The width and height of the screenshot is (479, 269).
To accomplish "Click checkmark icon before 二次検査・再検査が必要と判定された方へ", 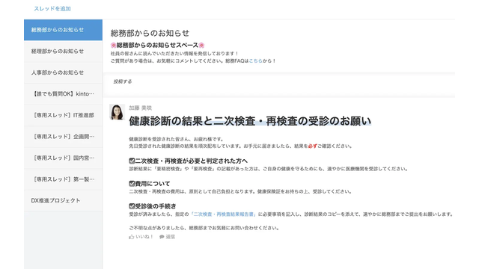I will click(132, 161).
